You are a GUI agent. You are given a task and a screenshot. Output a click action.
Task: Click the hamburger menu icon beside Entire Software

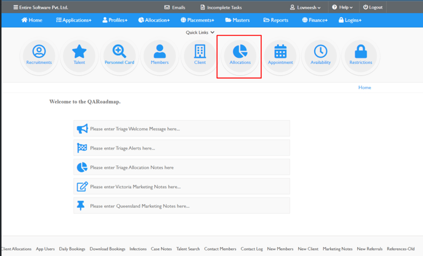(x=15, y=7)
